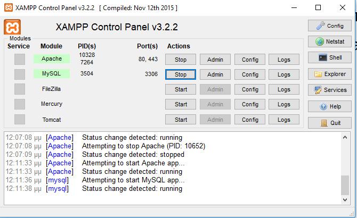Image resolution: width=357 pixels, height=218 pixels.
Task: Click Apache PID 10328
Action: click(87, 55)
